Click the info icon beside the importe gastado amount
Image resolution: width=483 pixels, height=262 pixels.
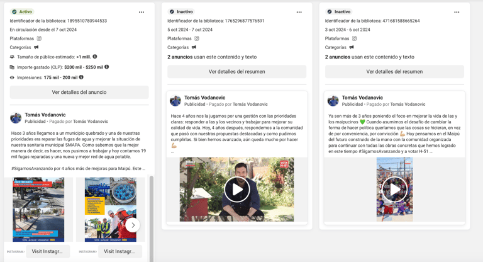pos(106,67)
